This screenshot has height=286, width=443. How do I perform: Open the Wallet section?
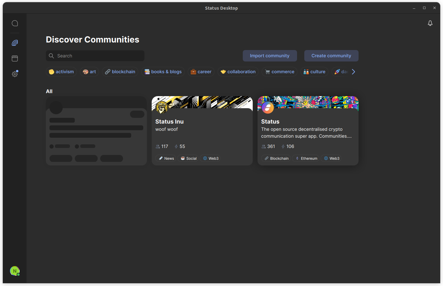click(15, 58)
